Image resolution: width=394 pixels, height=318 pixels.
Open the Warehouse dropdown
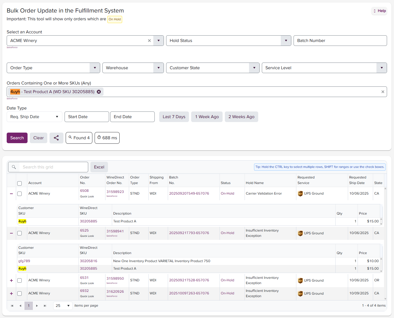[158, 68]
